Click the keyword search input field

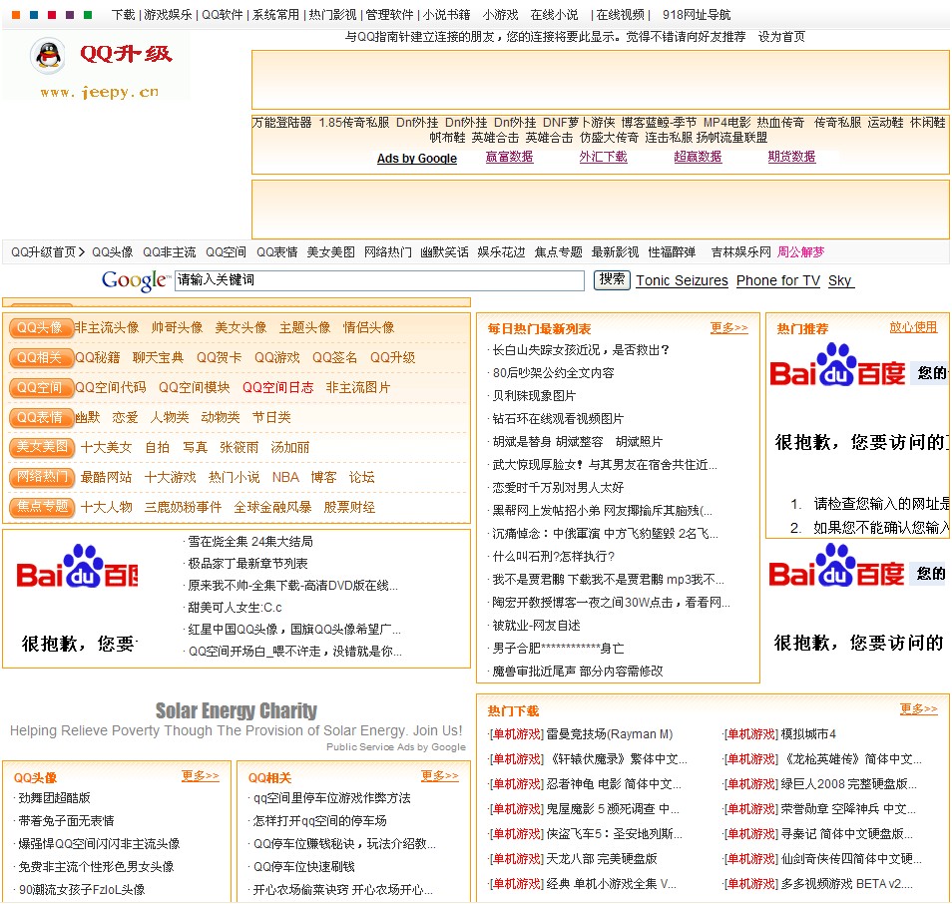coord(379,280)
